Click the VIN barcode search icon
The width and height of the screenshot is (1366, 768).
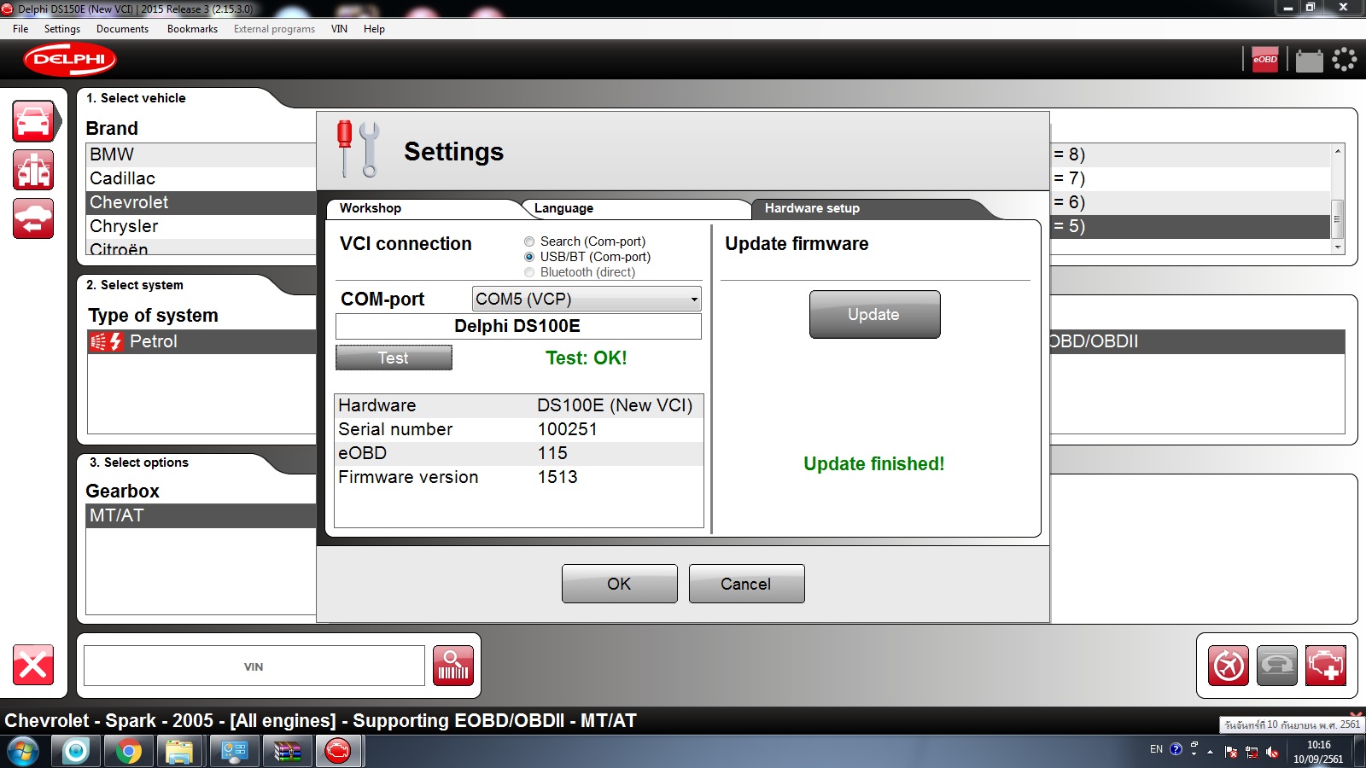(x=452, y=666)
